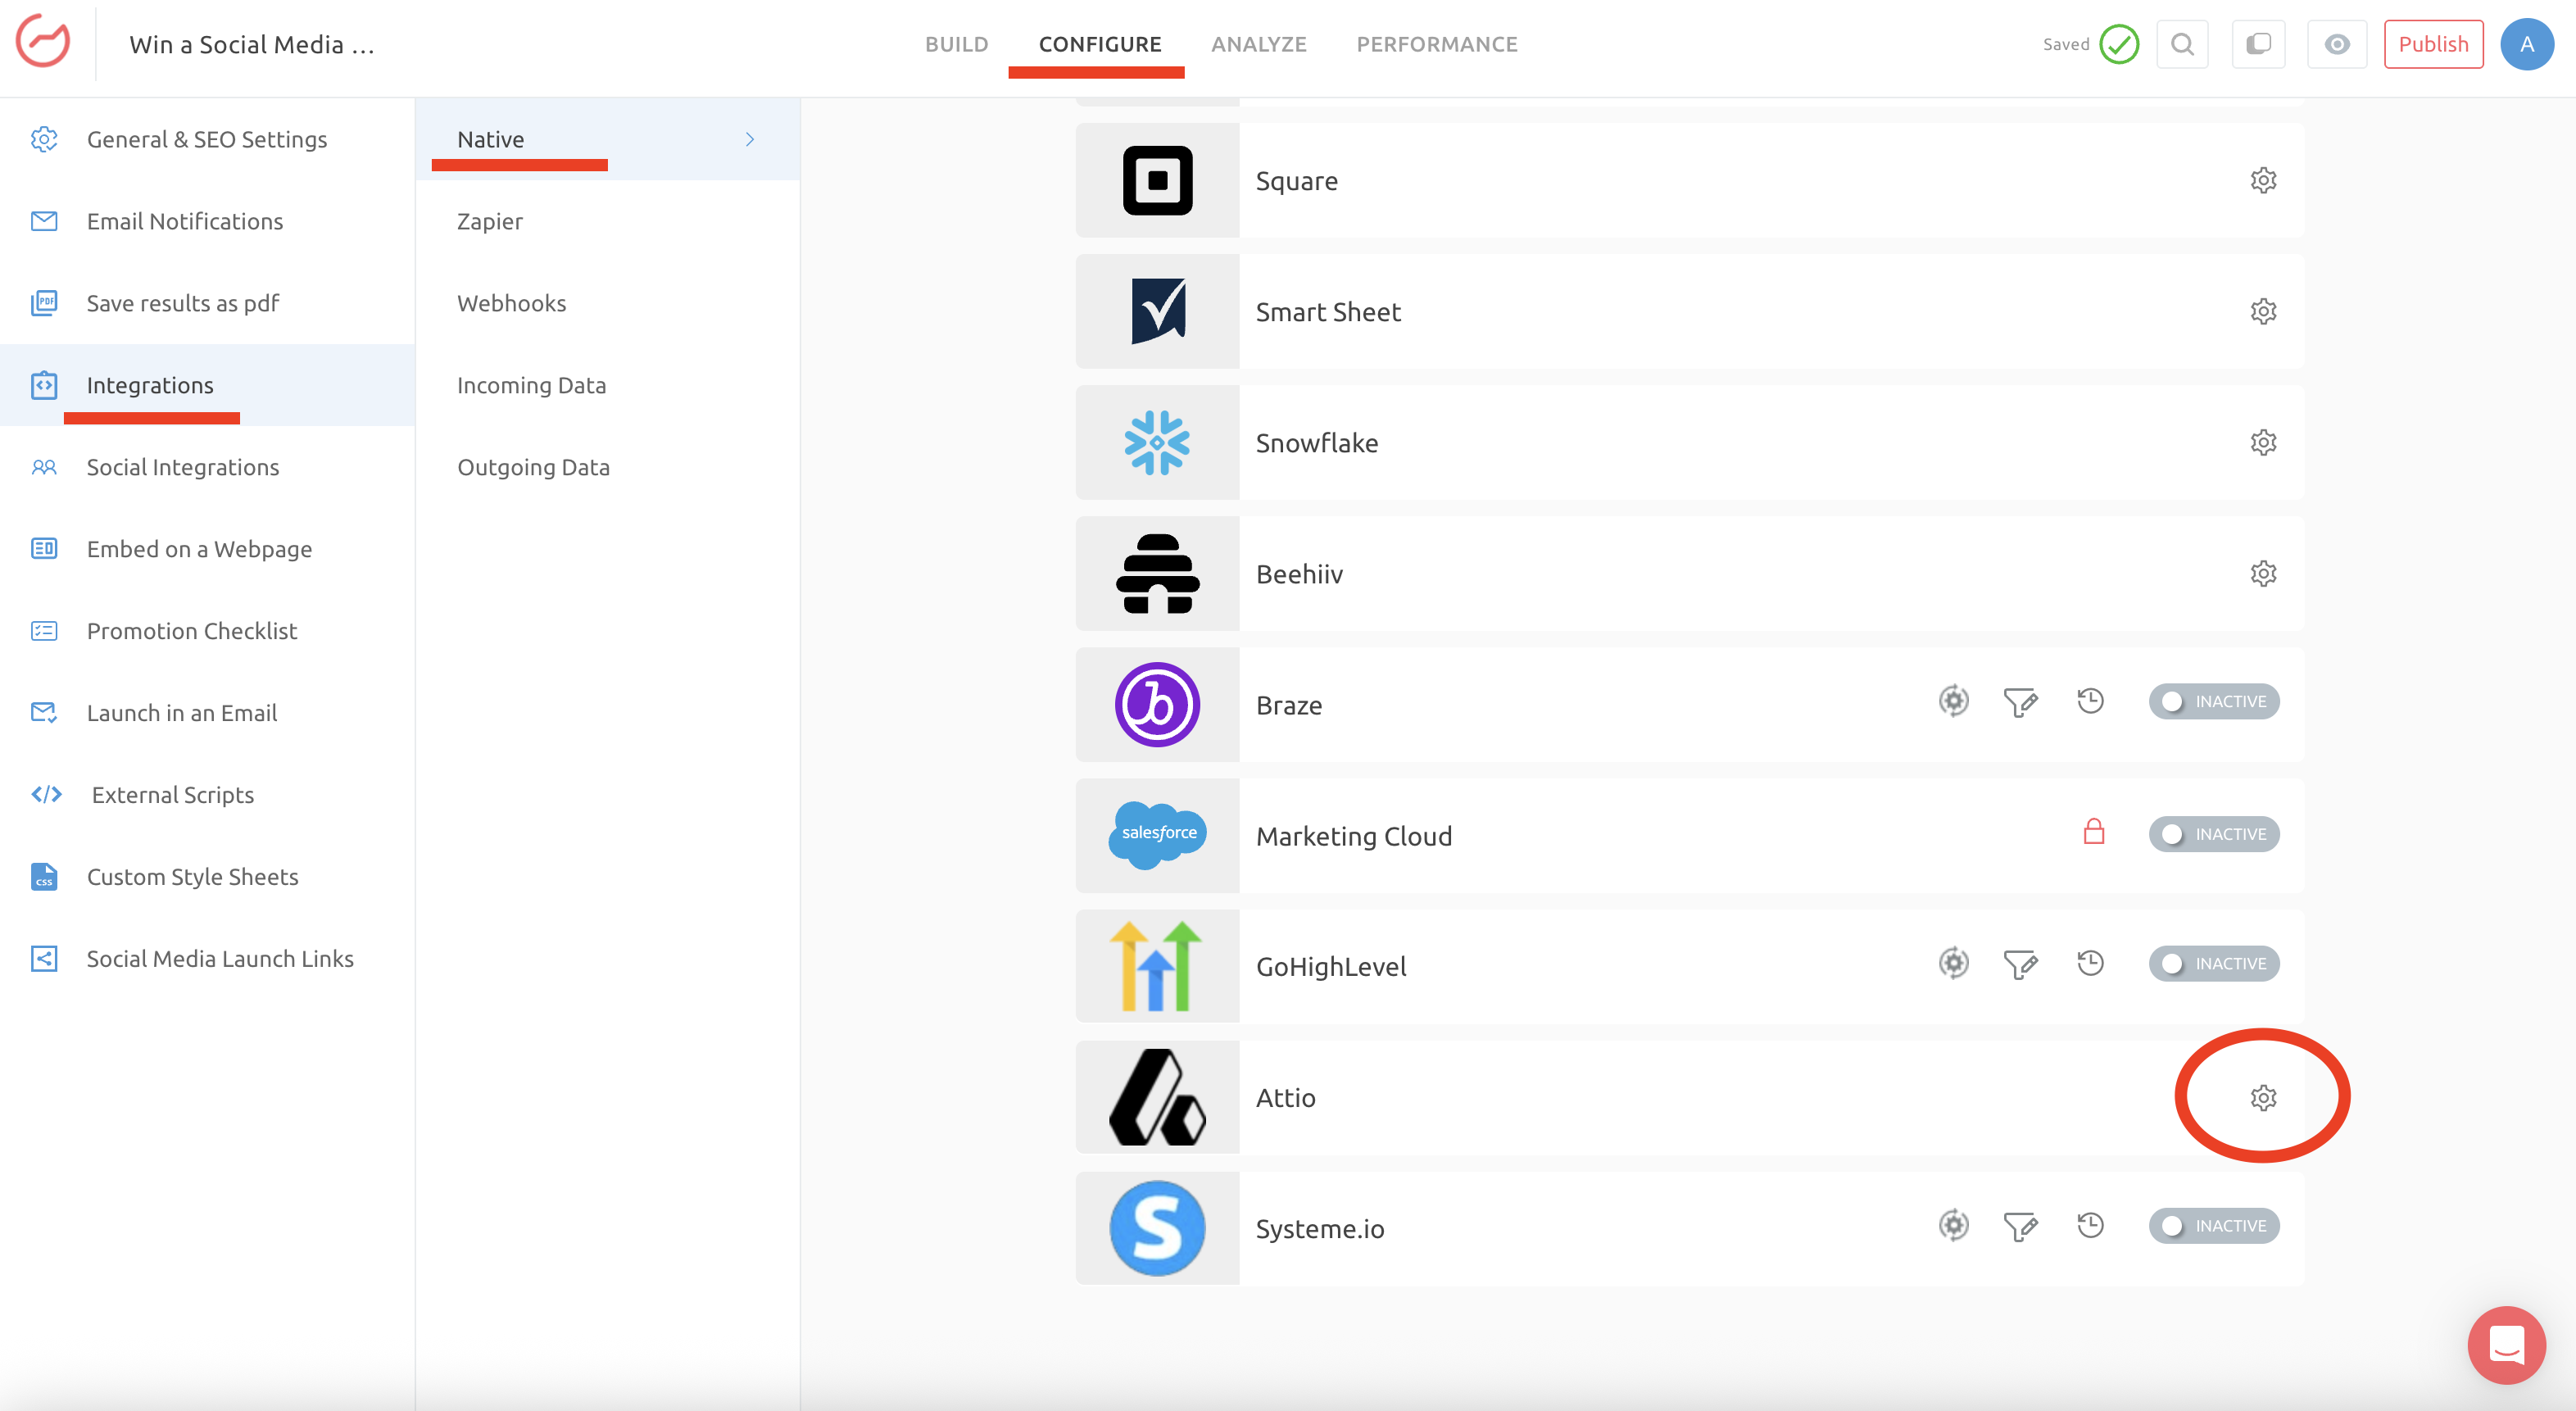Toggle Braze integration from inactive
This screenshot has height=1411, width=2576.
pos(2213,702)
